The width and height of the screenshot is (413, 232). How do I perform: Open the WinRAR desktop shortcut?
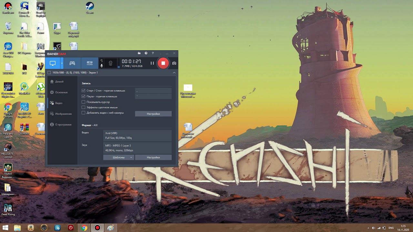[25, 129]
